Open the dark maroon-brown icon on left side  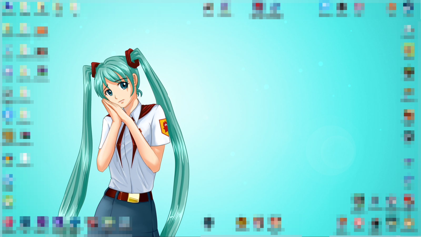pos(42,51)
